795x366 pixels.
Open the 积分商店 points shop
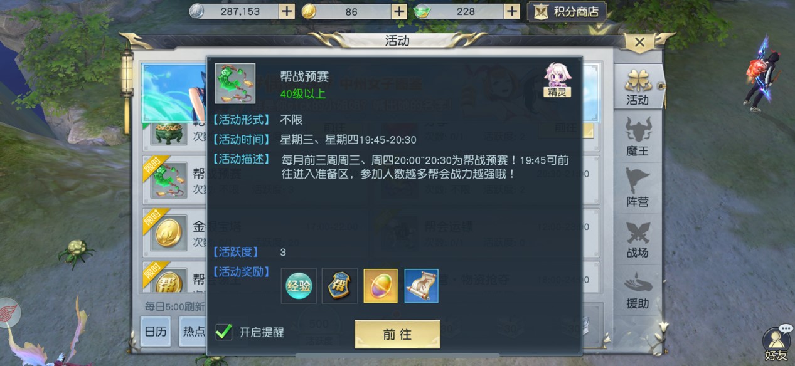567,11
